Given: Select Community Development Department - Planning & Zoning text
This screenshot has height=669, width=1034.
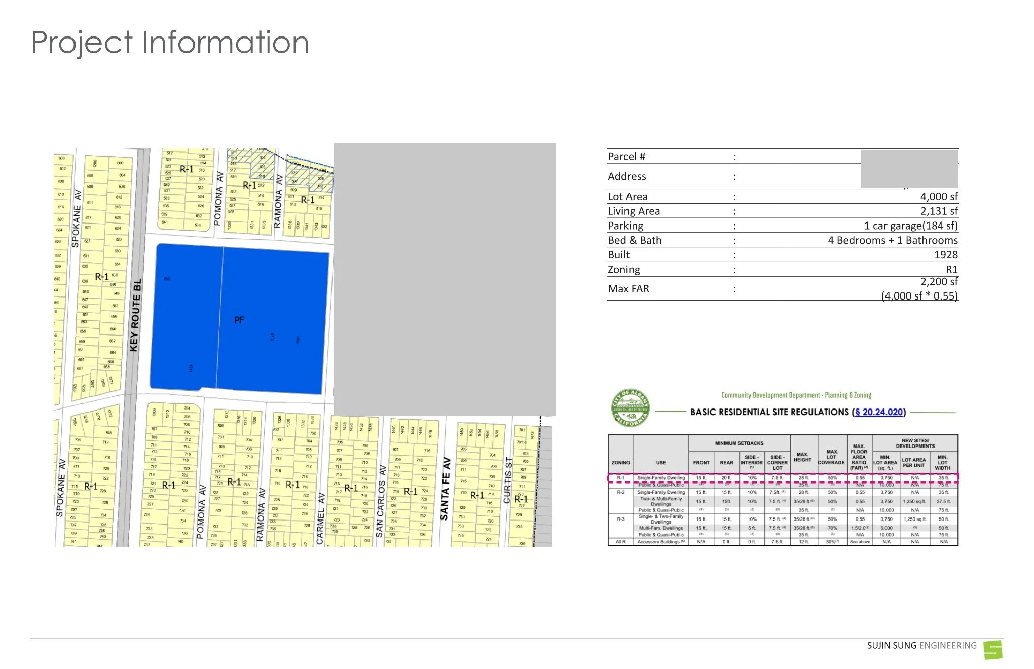Looking at the screenshot, I should click(796, 395).
